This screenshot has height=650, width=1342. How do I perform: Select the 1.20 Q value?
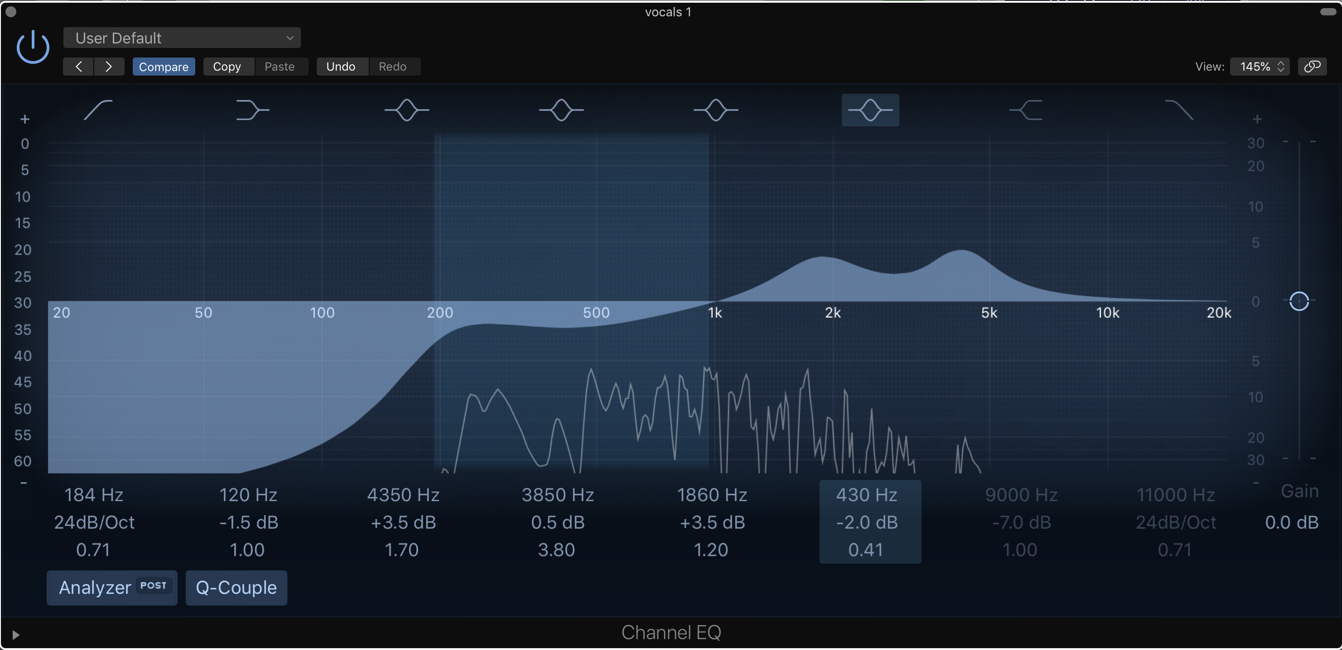click(x=711, y=550)
